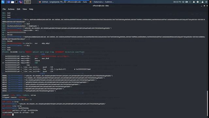Viewport: 209px width, 118px height.
Task: Open the Help menu
Action: click(x=31, y=9)
